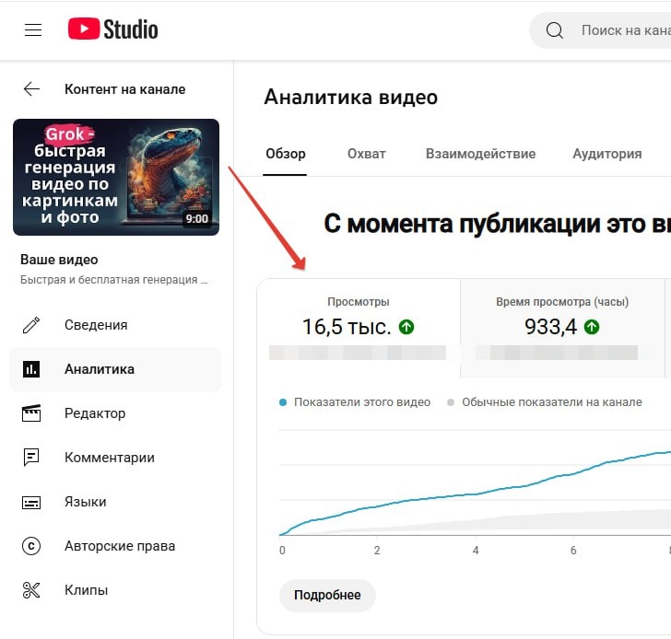Open the hamburger navigation menu

click(33, 29)
